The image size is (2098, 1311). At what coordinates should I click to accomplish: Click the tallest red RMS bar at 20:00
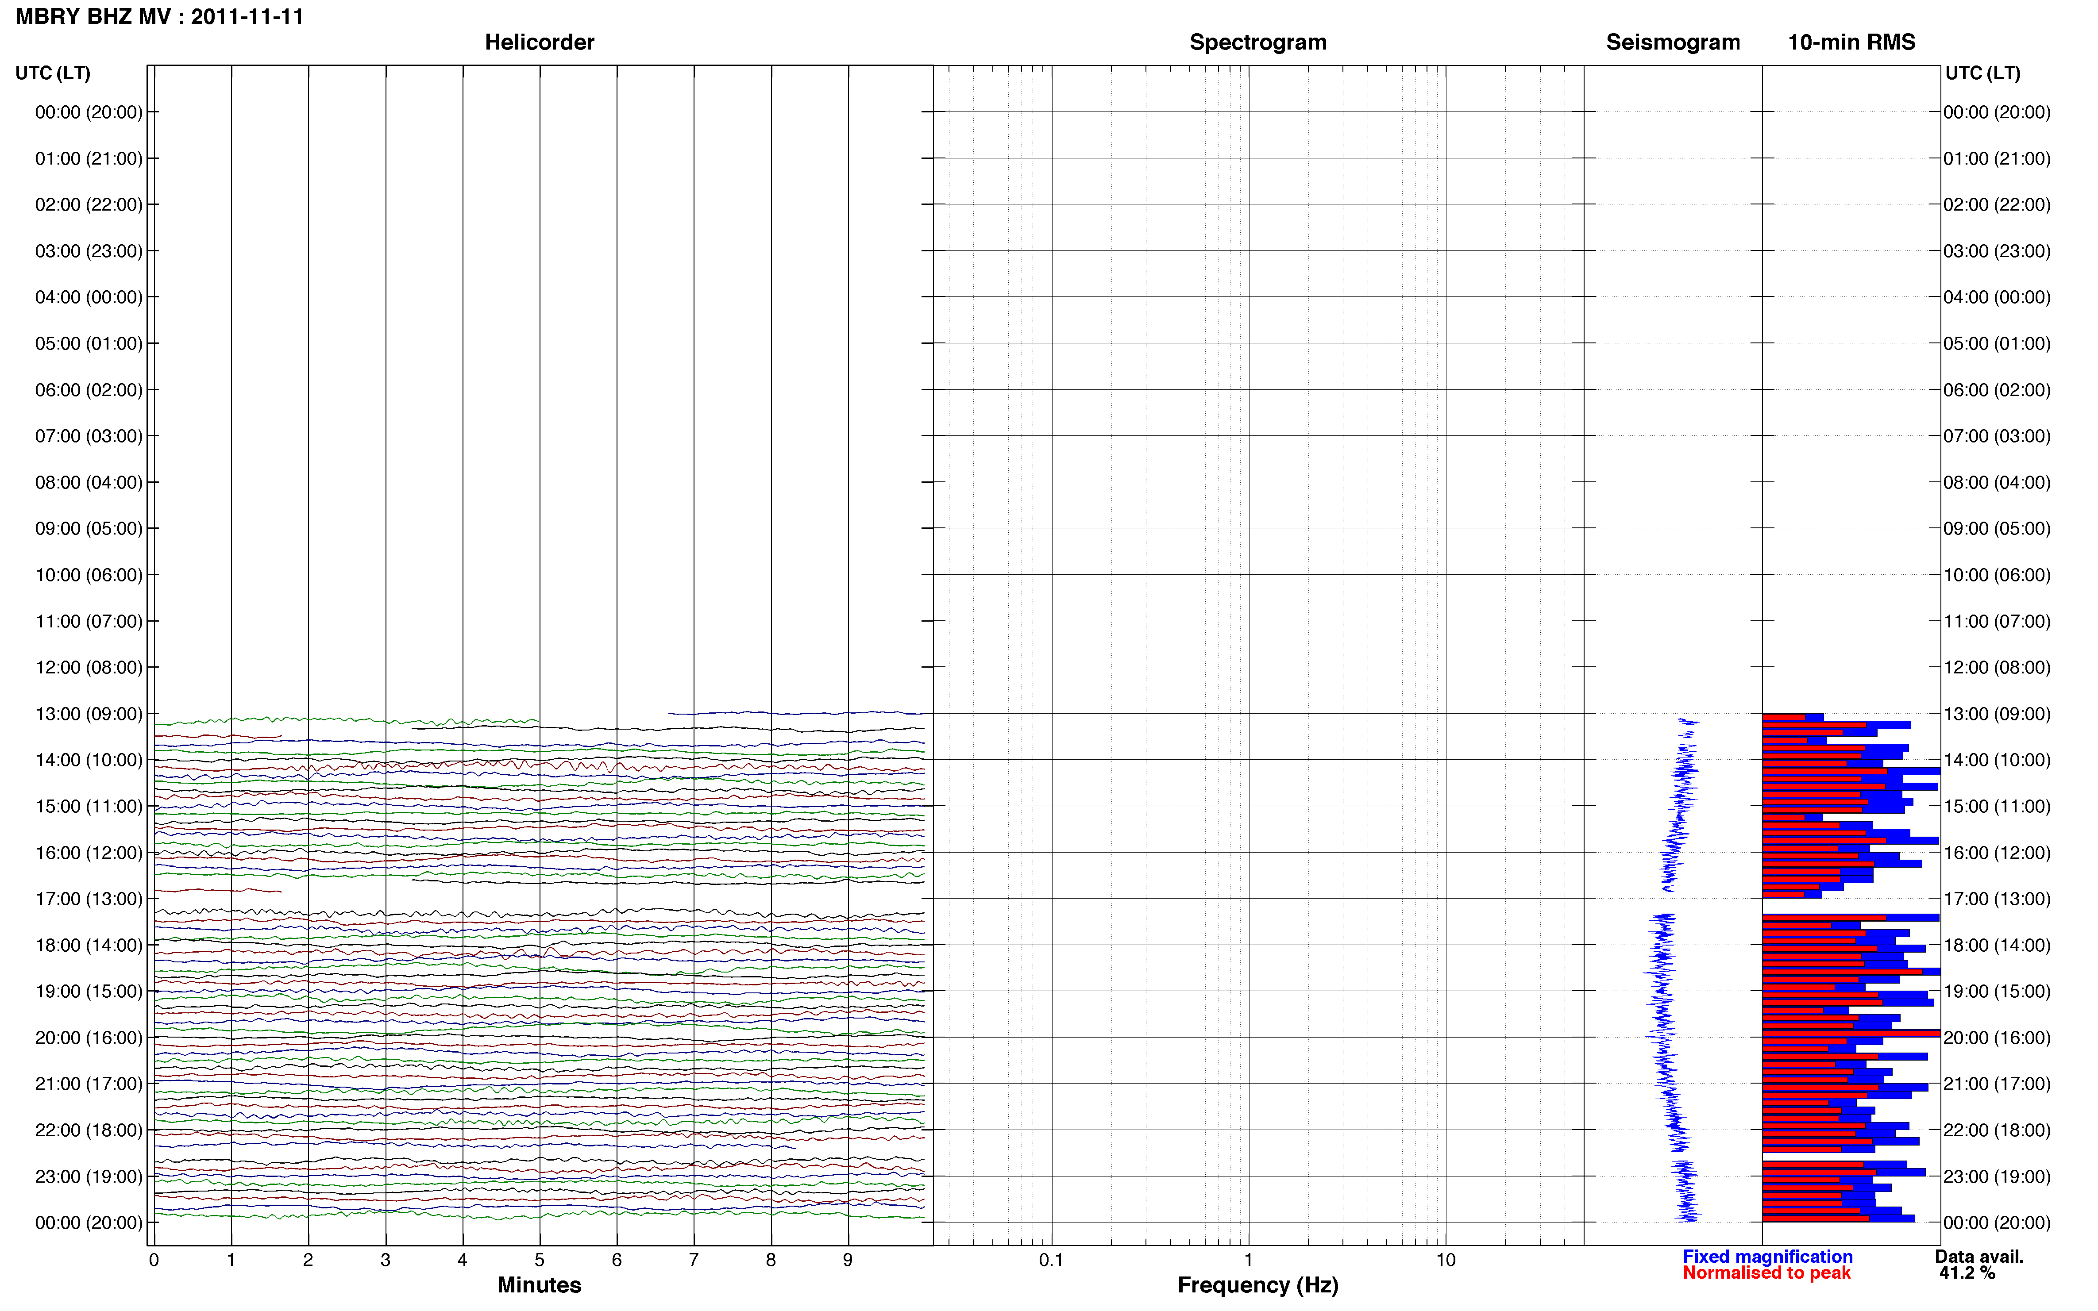click(x=1851, y=1034)
